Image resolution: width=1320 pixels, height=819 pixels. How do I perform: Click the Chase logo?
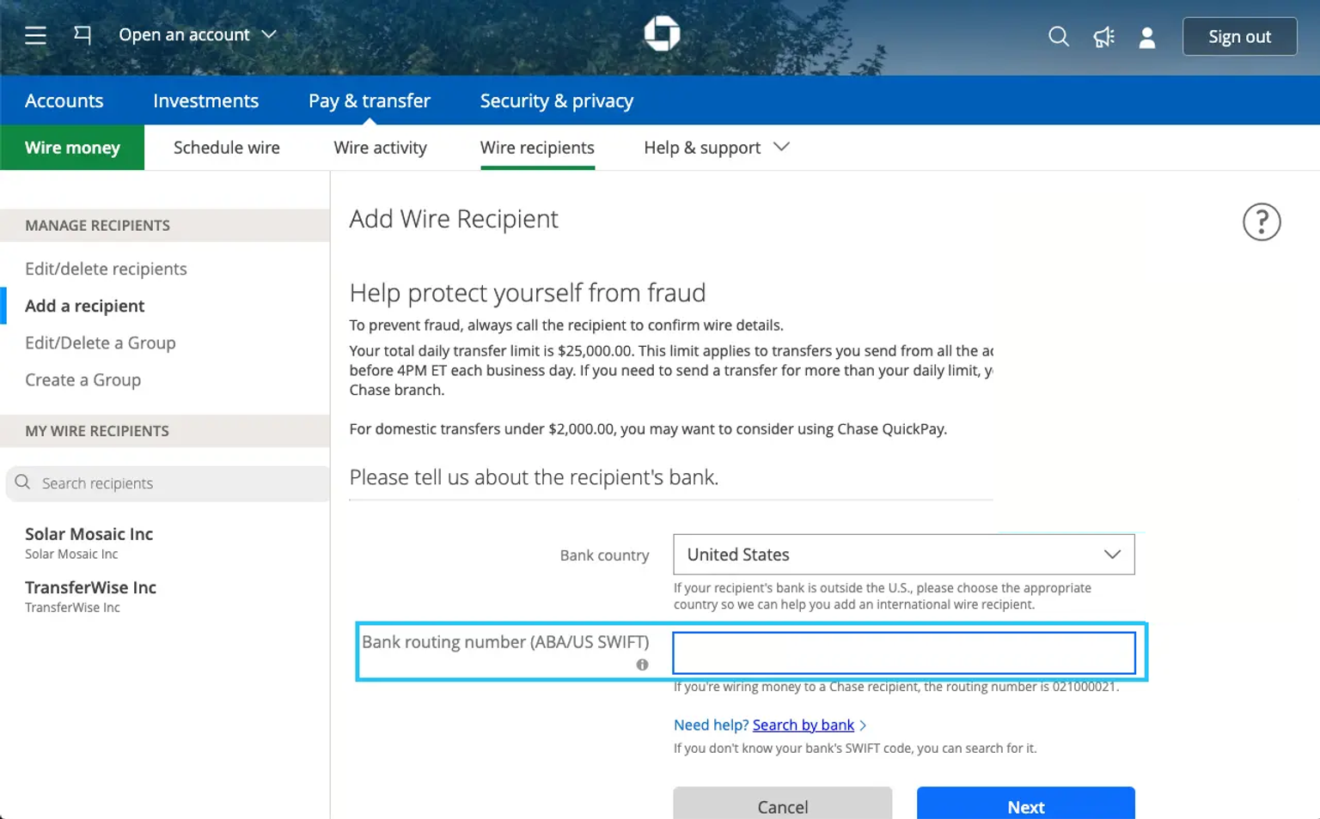(x=662, y=34)
